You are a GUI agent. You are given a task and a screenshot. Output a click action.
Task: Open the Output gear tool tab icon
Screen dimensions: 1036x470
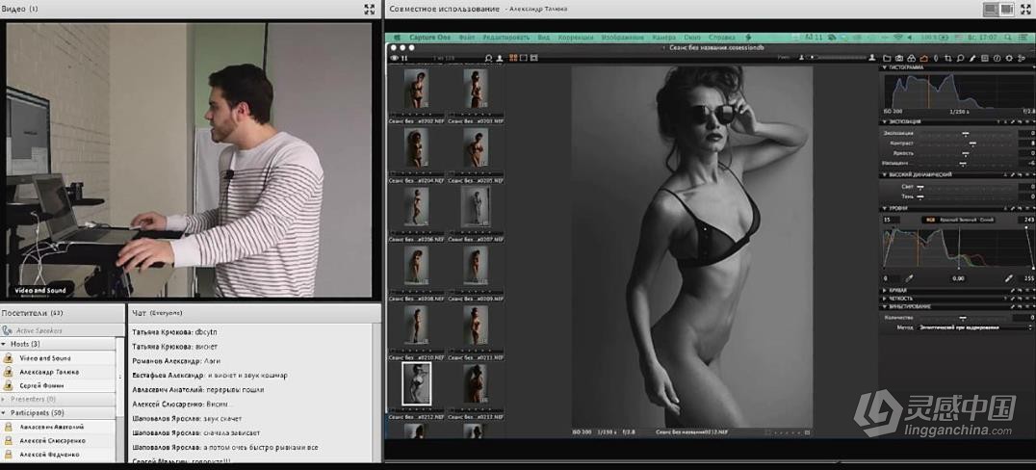pyautogui.click(x=1009, y=58)
